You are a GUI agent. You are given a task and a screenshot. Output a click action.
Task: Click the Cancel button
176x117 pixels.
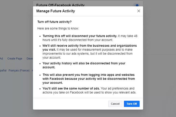pyautogui.click(x=115, y=104)
